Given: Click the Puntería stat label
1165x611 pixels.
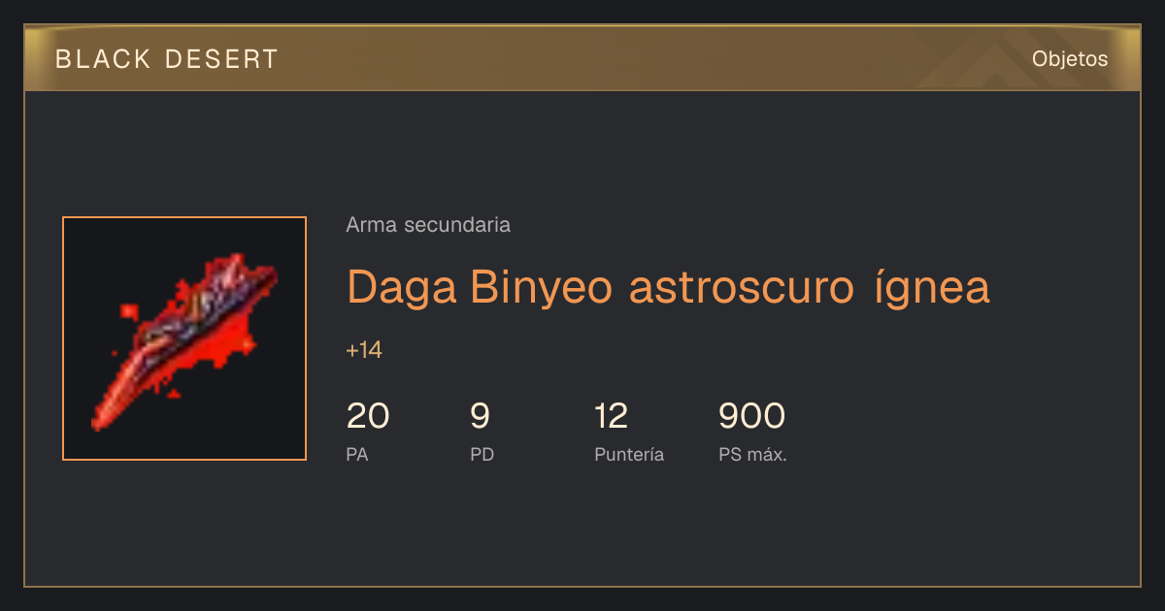Looking at the screenshot, I should 629,455.
